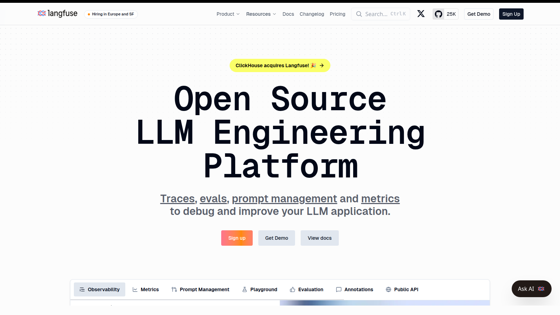Switch to the Annotations tab
This screenshot has height=315, width=560.
click(x=355, y=289)
